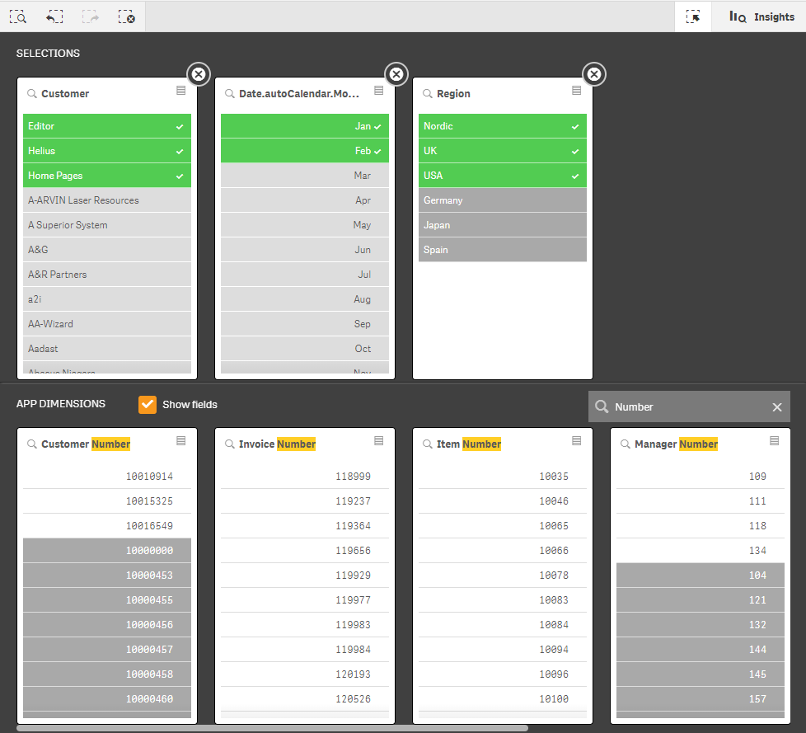
Task: Open the Item Number list menu
Action: (576, 441)
